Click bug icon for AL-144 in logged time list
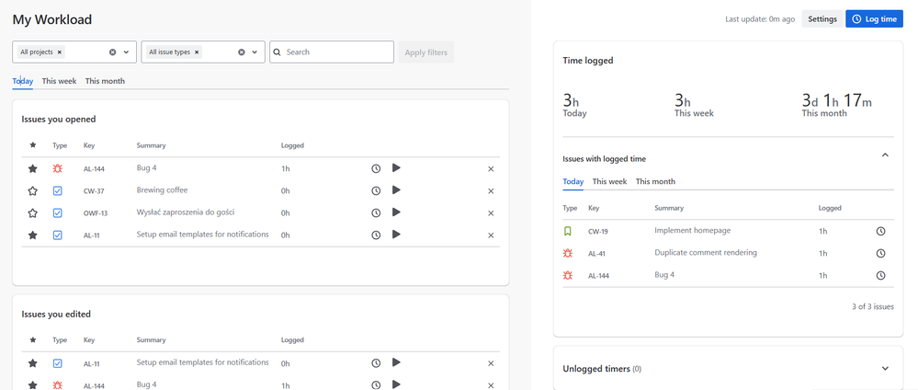Screen dimensions: 918x390 [x=567, y=275]
